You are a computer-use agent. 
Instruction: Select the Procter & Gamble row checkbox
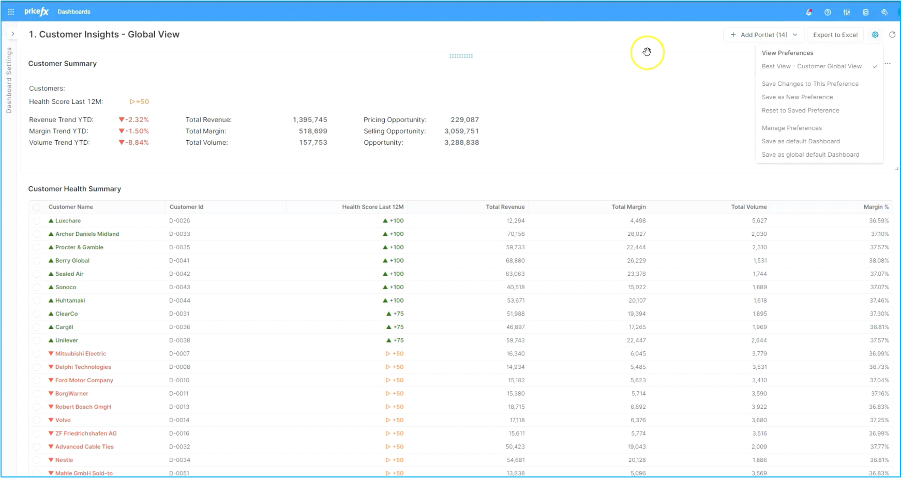(37, 248)
